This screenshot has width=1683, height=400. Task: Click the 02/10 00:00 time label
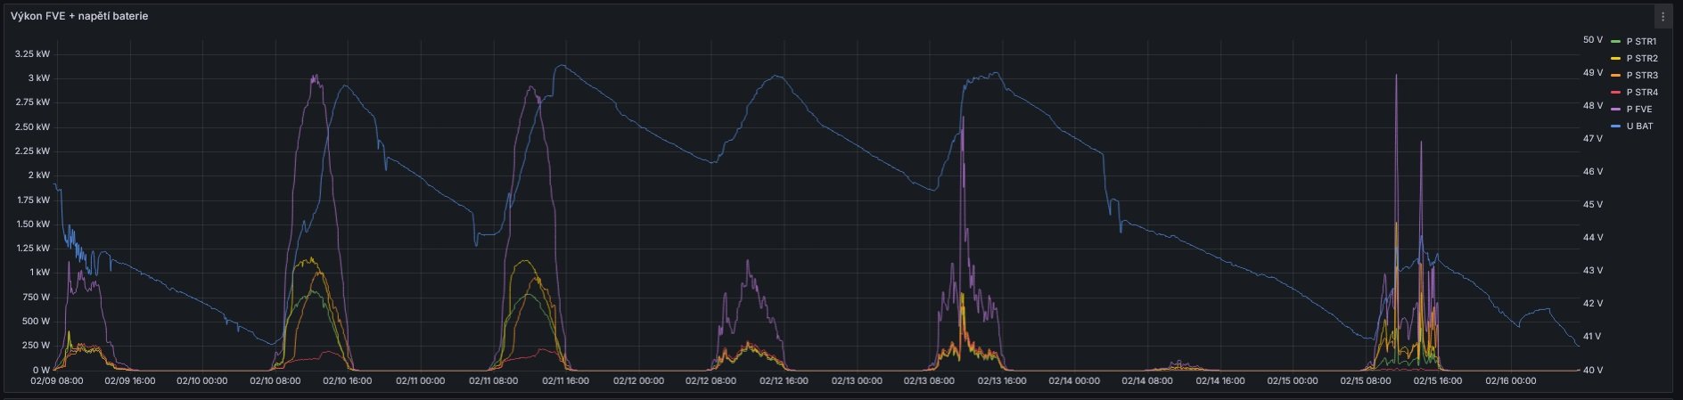[202, 381]
